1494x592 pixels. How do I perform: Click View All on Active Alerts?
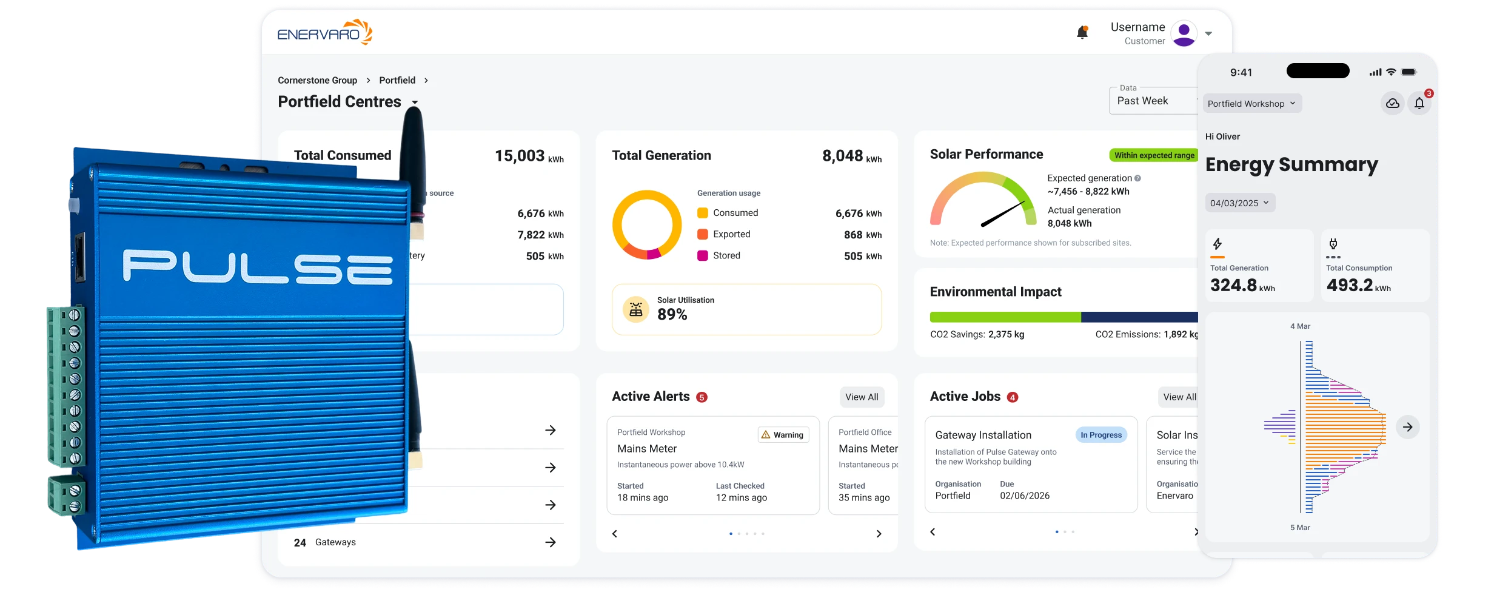tap(862, 397)
